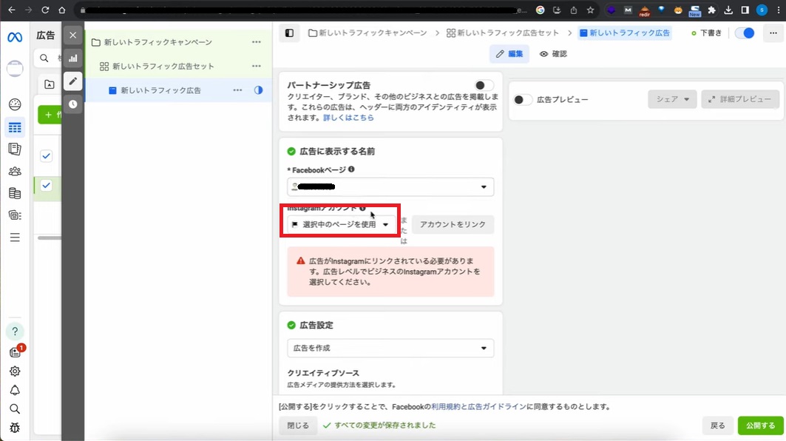The image size is (786, 441).
Task: Toggle the side panel layout icon
Action: point(289,33)
